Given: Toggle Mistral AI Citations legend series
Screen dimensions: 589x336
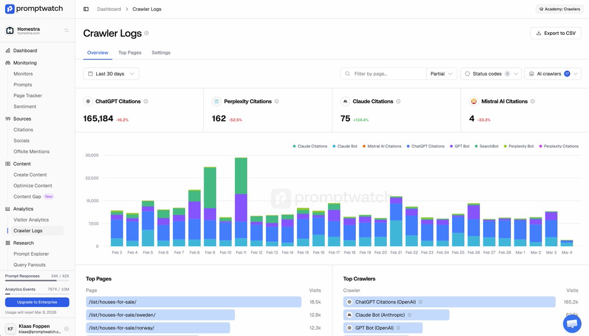Looking at the screenshot, I should coord(382,146).
